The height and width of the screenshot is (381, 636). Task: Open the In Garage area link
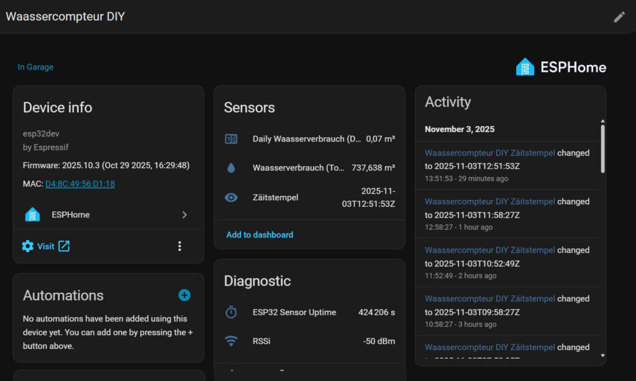35,67
